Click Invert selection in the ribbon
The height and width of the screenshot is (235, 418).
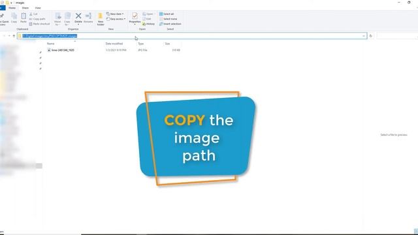tap(170, 24)
